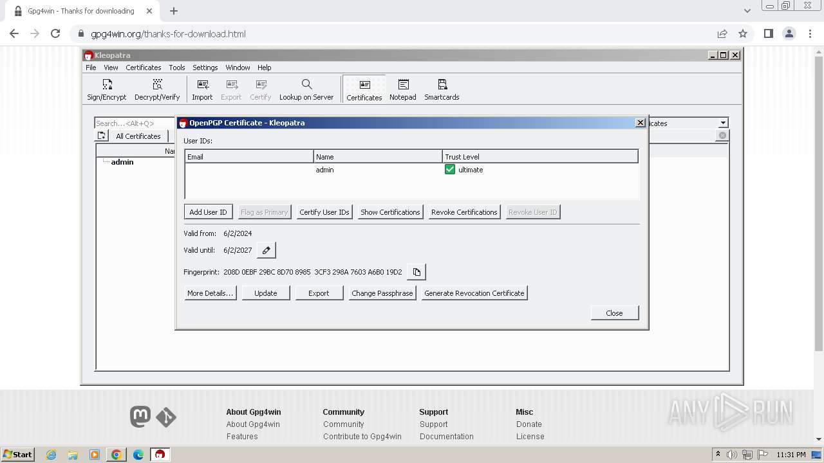Click the Export button in certificate dialog
Screen dimensions: 824x463
point(319,293)
